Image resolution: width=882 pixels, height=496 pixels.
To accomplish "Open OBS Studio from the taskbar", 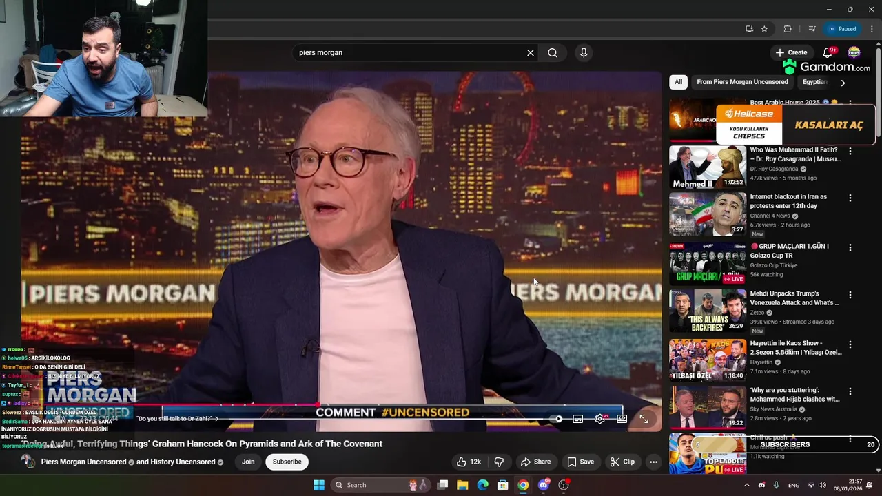I will tap(564, 485).
